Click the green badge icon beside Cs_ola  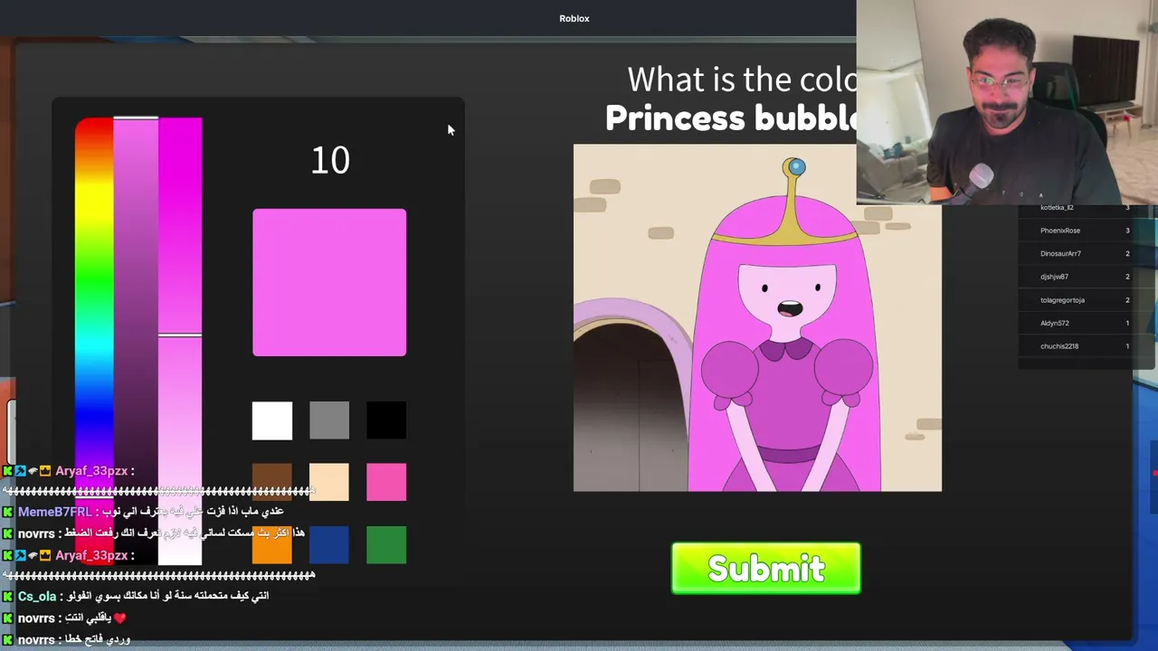[8, 597]
